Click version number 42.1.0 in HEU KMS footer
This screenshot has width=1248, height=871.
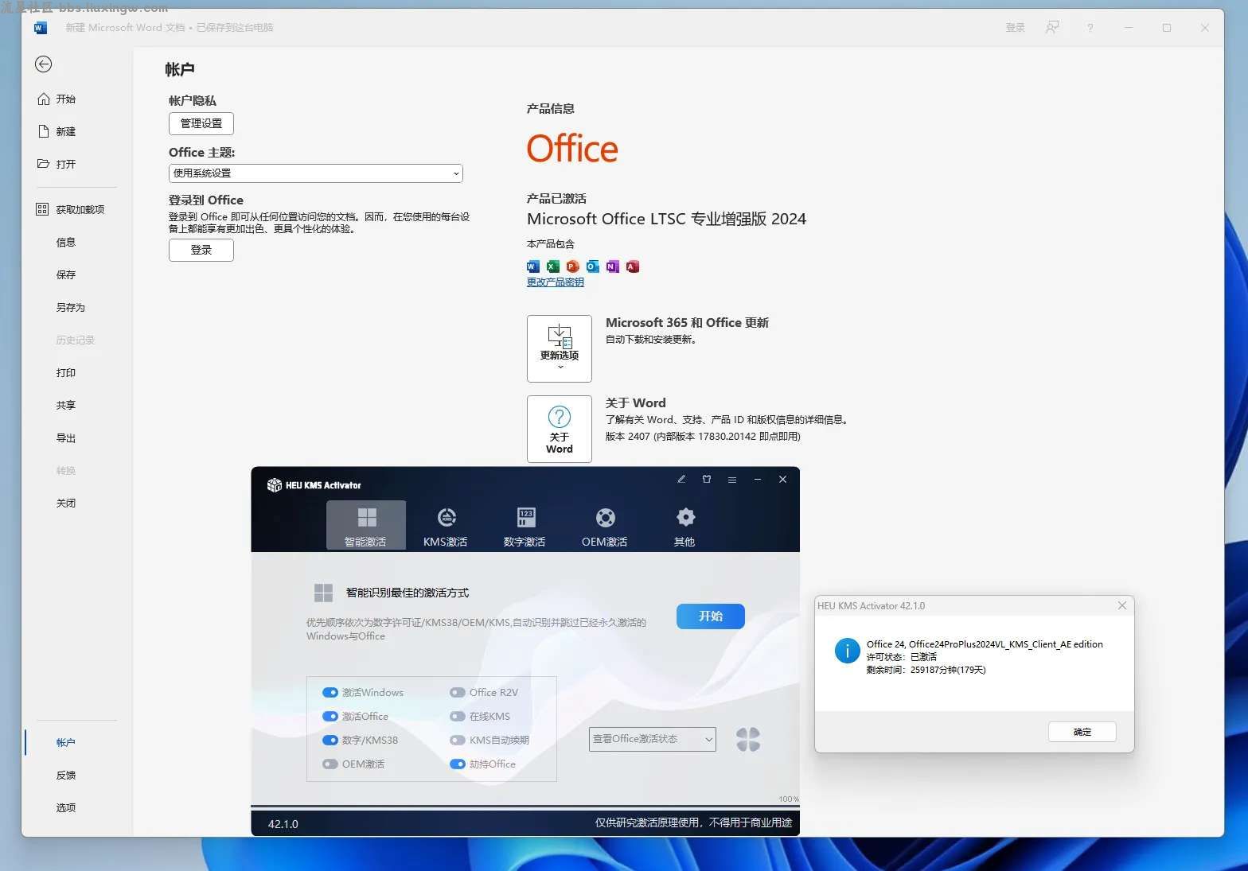pos(283,824)
